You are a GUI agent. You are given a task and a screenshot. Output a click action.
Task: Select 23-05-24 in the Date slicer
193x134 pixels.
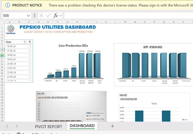(17, 77)
